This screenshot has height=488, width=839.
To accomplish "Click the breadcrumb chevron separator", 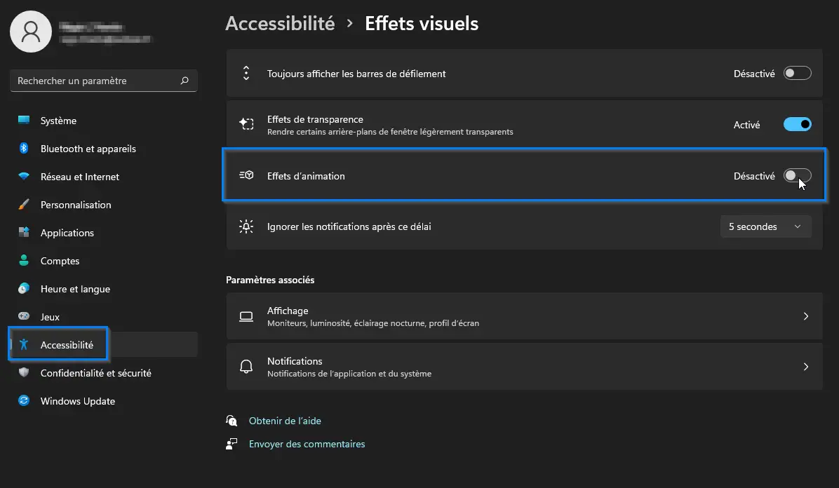I will pyautogui.click(x=350, y=24).
